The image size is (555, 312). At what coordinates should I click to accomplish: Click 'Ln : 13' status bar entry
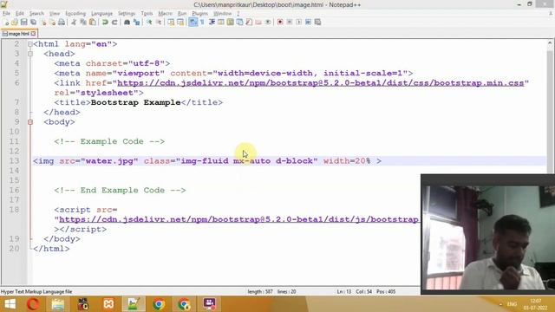point(343,292)
